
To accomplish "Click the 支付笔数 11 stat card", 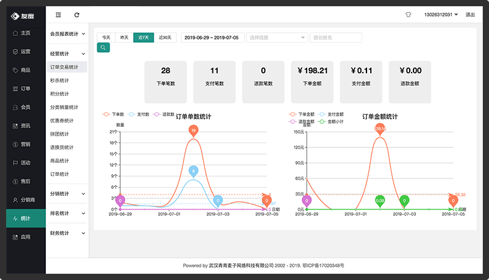I will [215, 82].
